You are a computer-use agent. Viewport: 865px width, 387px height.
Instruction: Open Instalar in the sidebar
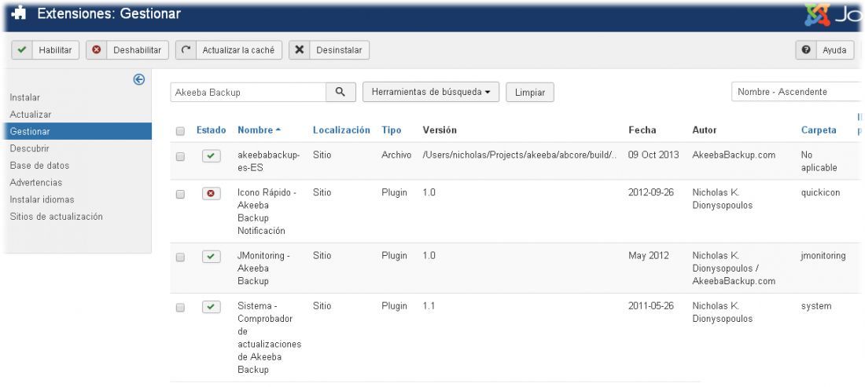pos(25,97)
